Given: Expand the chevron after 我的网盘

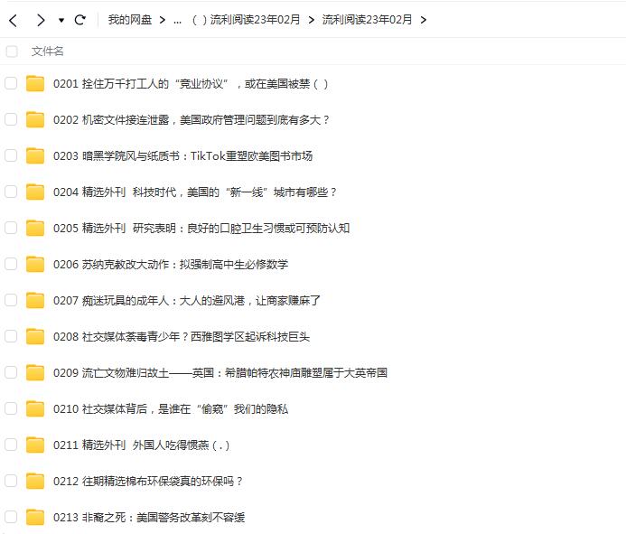Looking at the screenshot, I should [x=162, y=20].
